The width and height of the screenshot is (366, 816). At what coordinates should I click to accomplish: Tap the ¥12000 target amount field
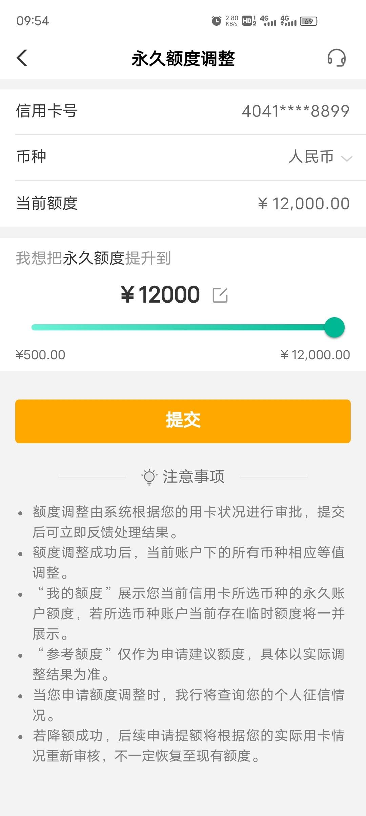coord(160,294)
